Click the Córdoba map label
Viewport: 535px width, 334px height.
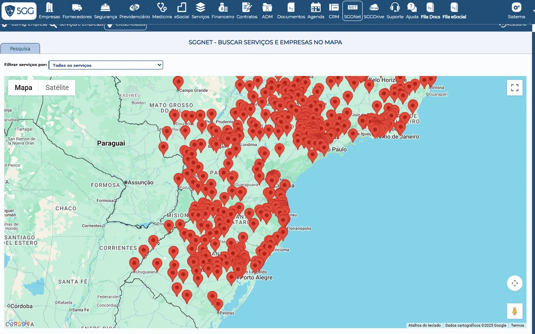21,306
